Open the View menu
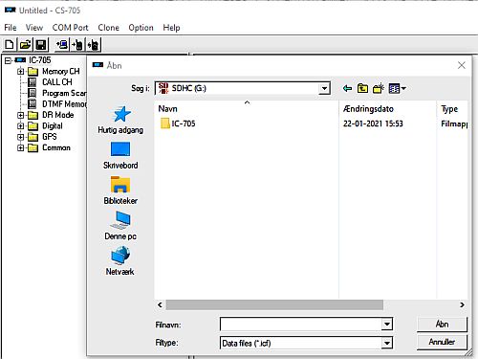The width and height of the screenshot is (478, 359). point(34,28)
